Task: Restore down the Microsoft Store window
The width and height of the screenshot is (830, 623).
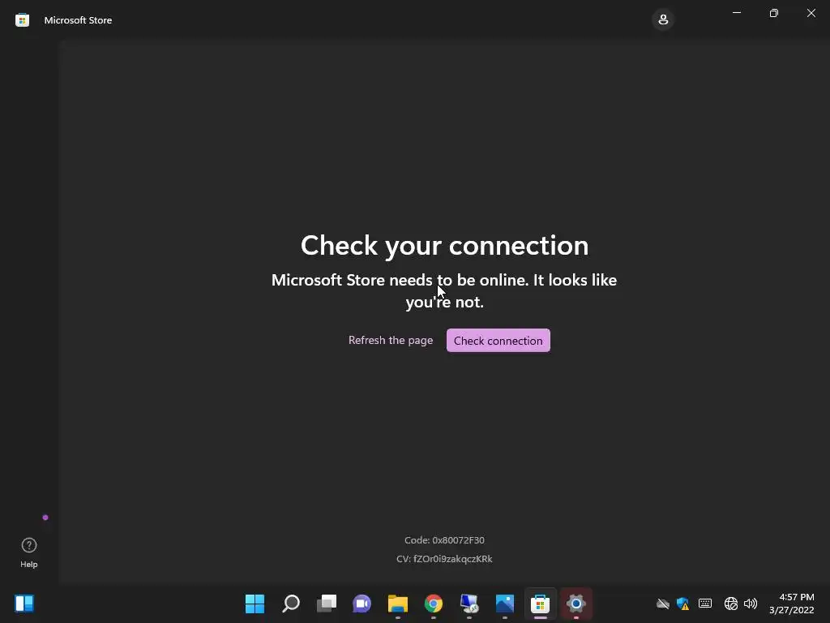Action: [774, 13]
